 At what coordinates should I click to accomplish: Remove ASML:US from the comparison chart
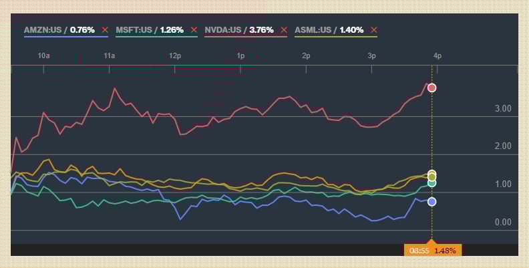374,30
